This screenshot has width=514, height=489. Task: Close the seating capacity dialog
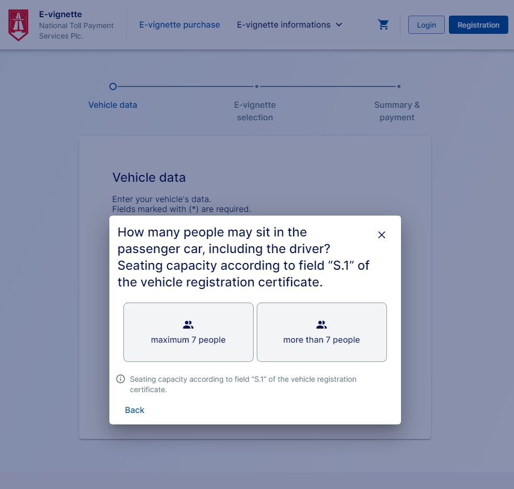coord(382,235)
